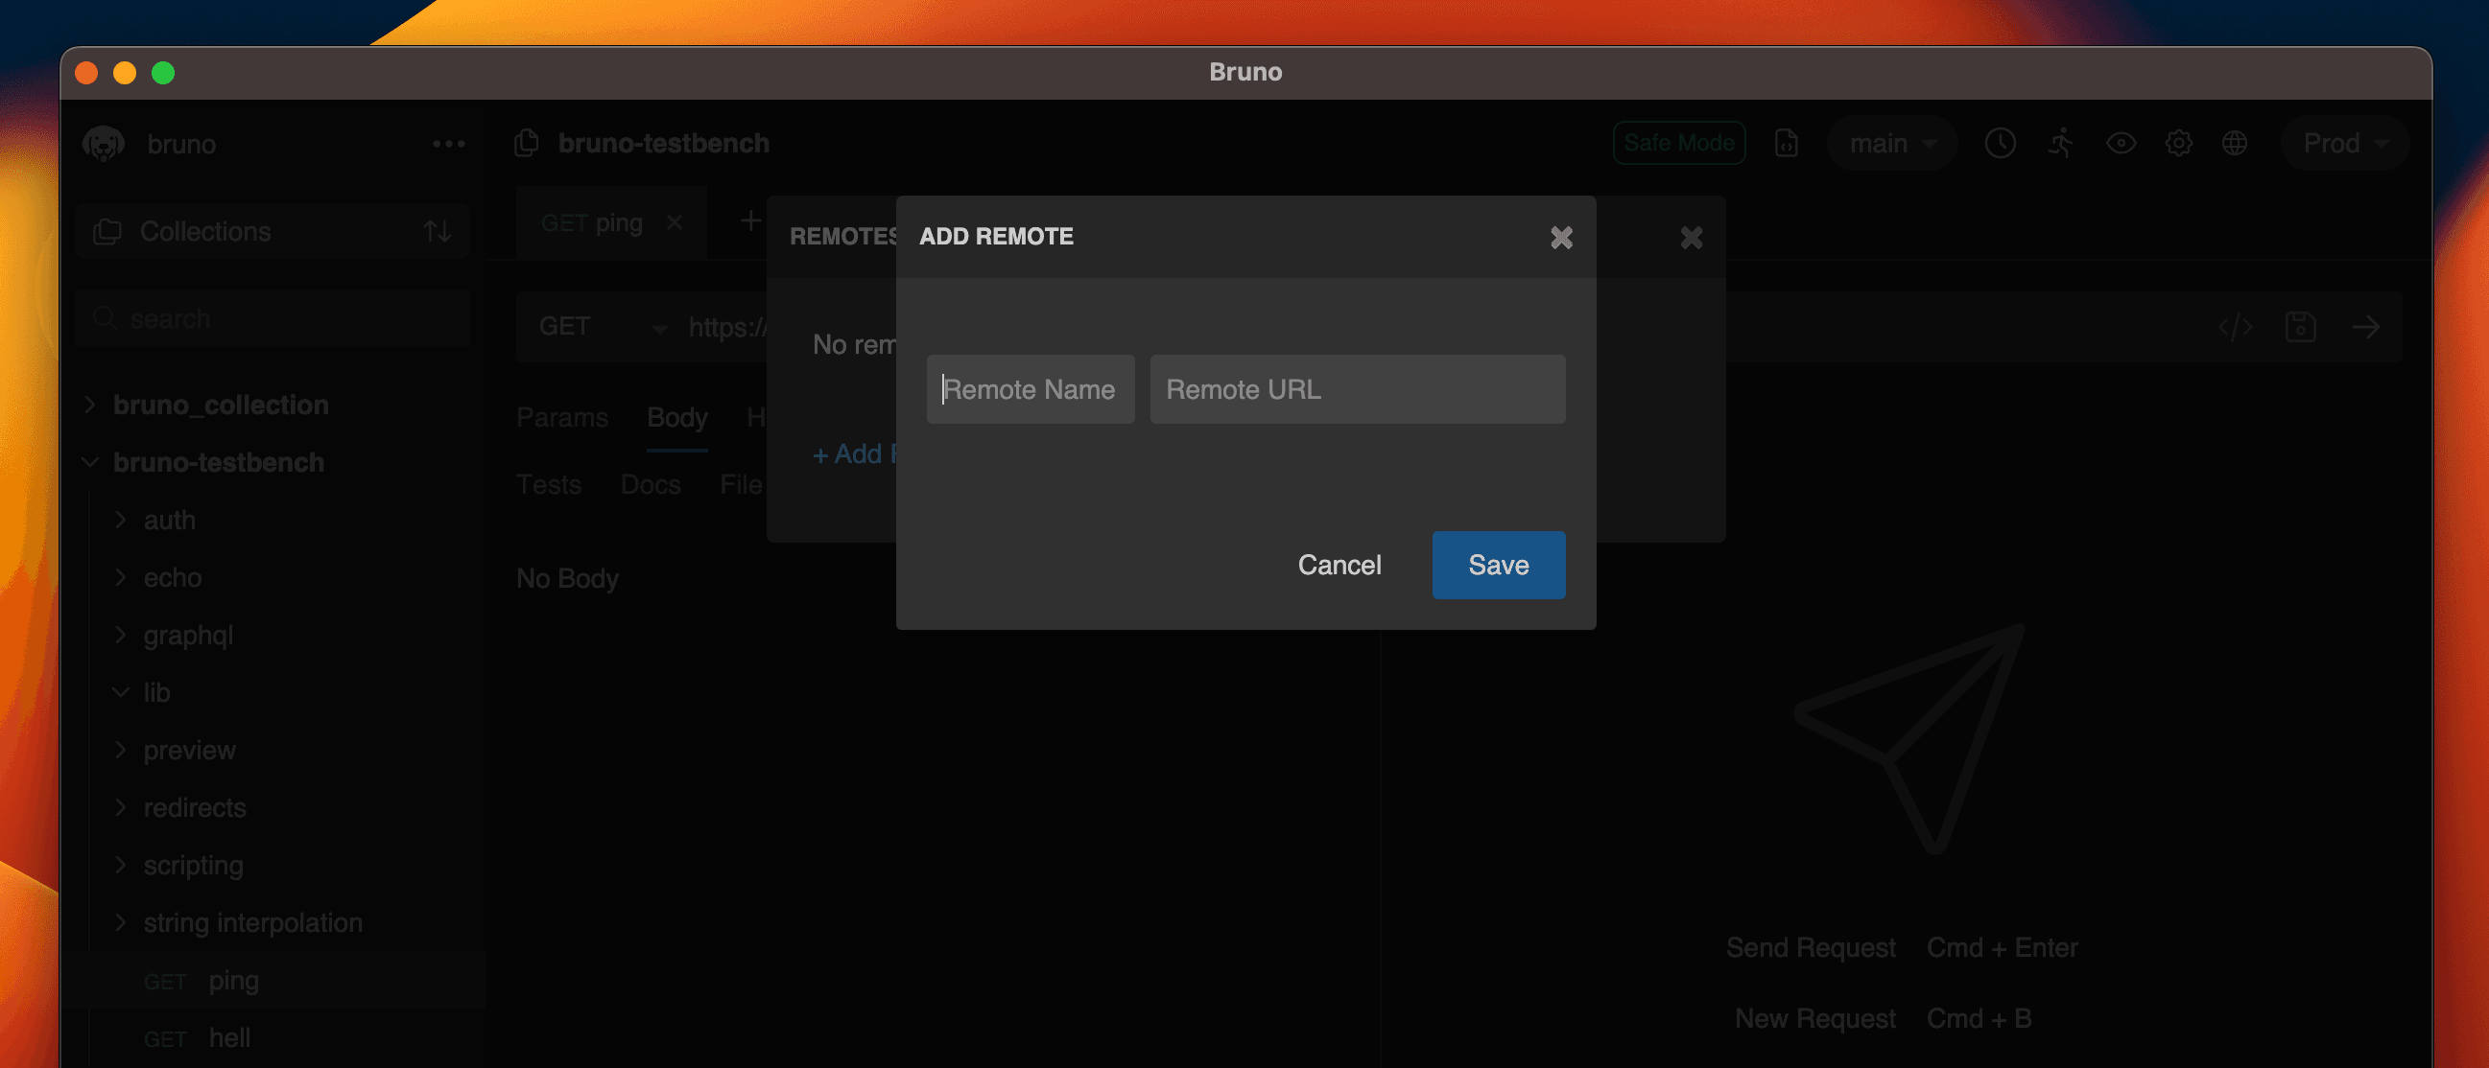The height and width of the screenshot is (1068, 2489).
Task: Click the globe icon in toolbar
Action: coord(2234,144)
